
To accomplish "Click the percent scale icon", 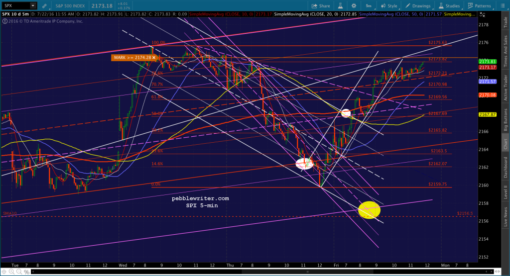I will tap(26, 272).
